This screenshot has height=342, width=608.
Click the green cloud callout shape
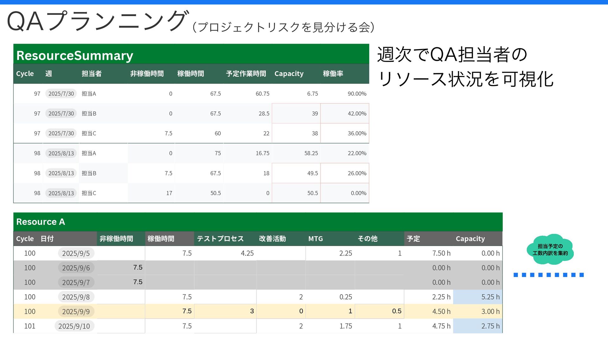[550, 250]
